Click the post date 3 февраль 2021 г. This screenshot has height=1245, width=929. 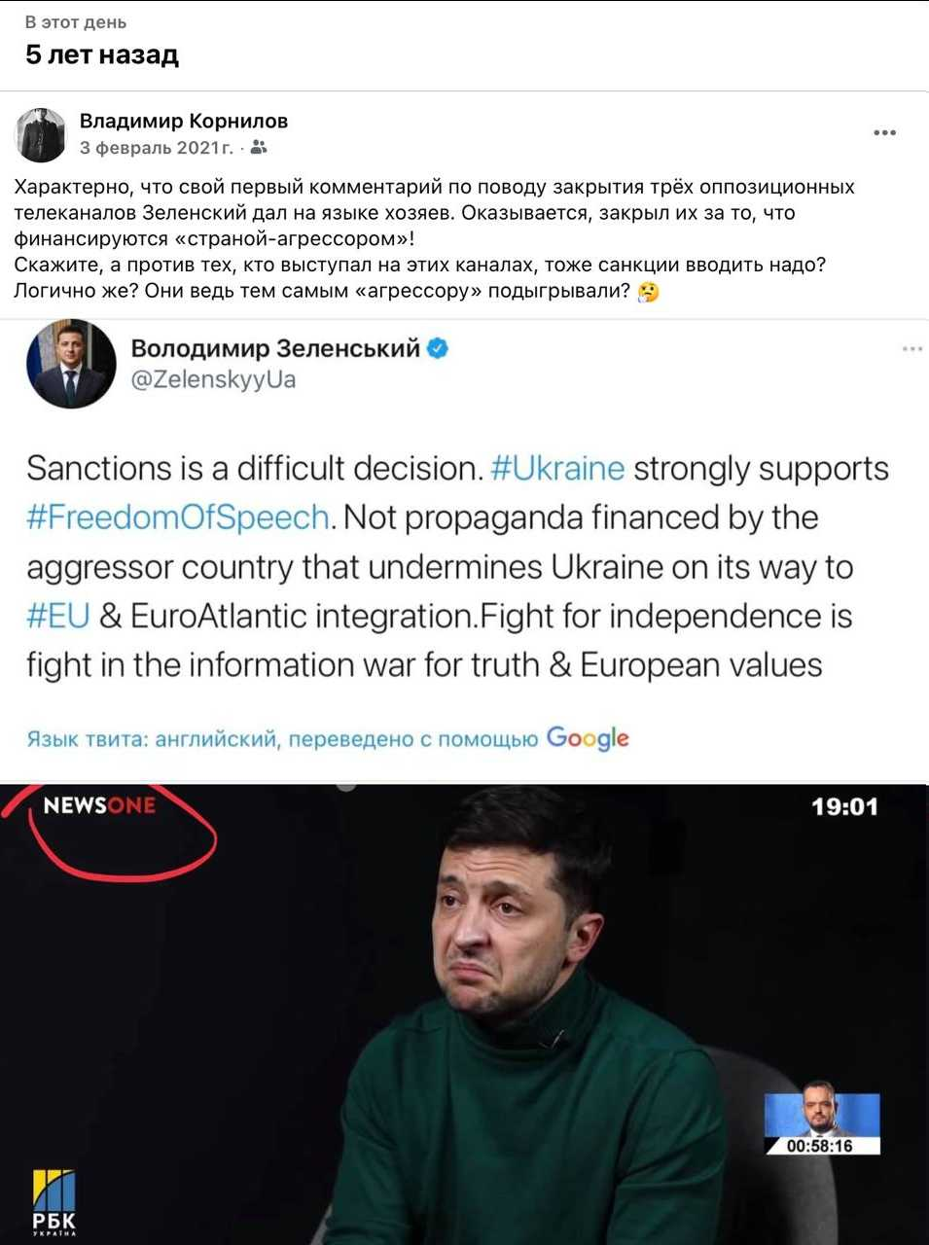(156, 148)
